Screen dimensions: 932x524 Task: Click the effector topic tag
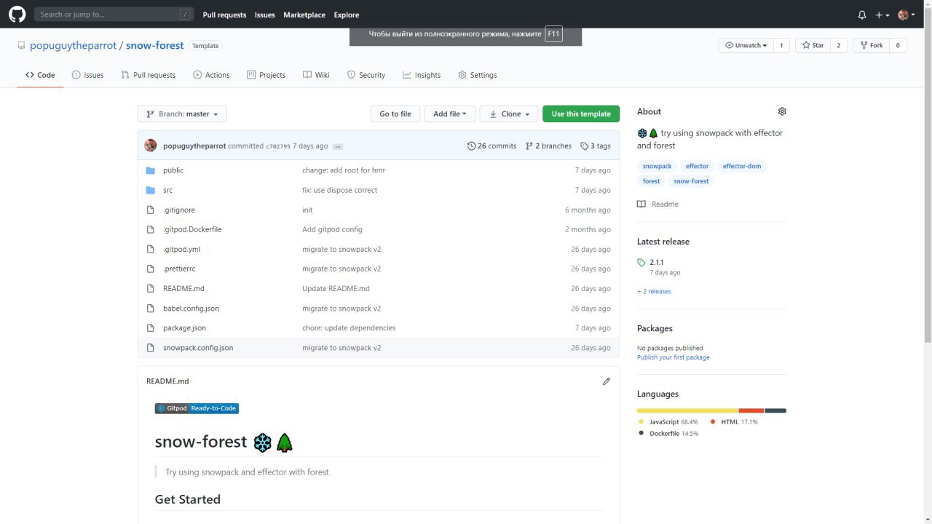tap(697, 166)
